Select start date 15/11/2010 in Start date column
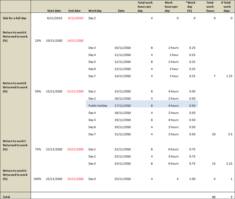Screen dimensions: 235x199 click(x=54, y=92)
